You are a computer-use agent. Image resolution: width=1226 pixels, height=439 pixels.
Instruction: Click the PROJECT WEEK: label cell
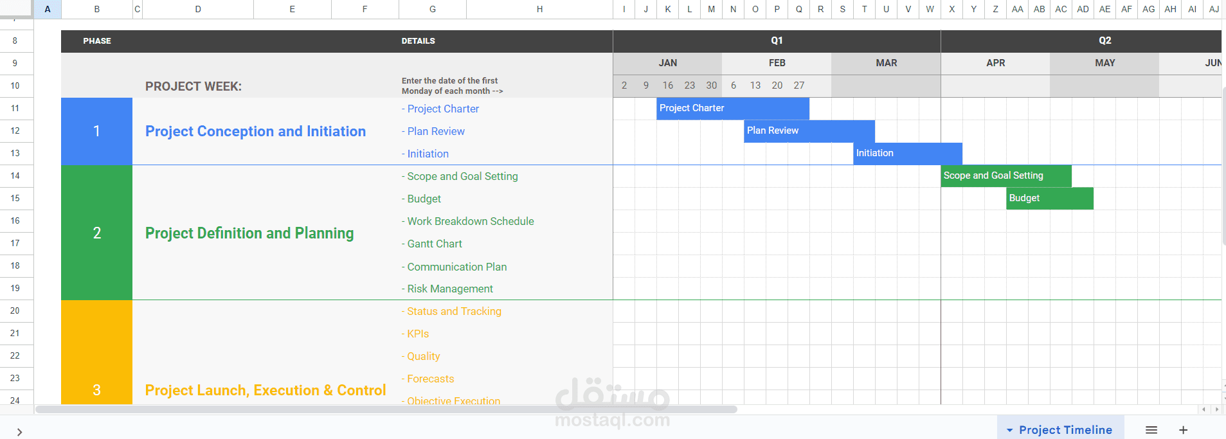pyautogui.click(x=194, y=86)
